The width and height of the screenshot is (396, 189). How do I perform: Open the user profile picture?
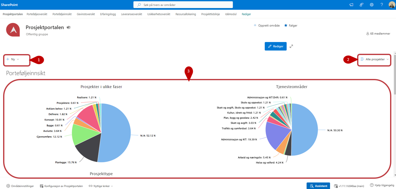tap(392, 5)
